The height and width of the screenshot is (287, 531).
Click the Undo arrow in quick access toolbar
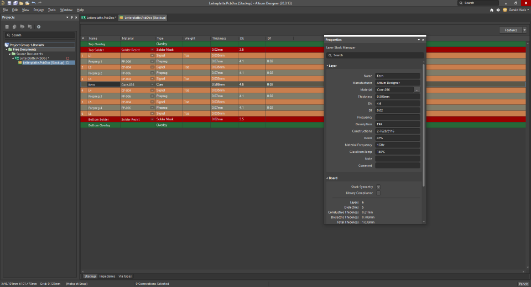[33, 3]
